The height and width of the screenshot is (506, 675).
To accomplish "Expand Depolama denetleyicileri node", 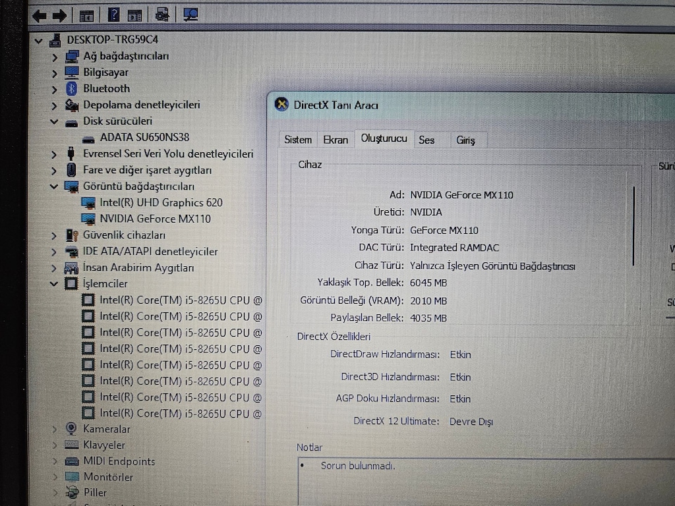I will (x=54, y=106).
